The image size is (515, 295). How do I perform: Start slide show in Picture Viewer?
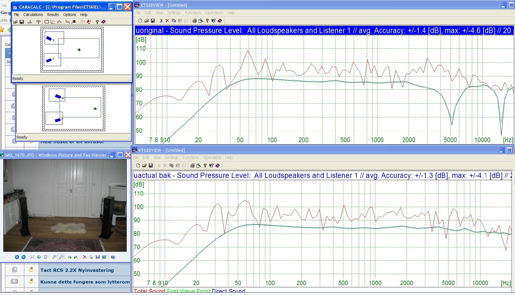pos(46,257)
